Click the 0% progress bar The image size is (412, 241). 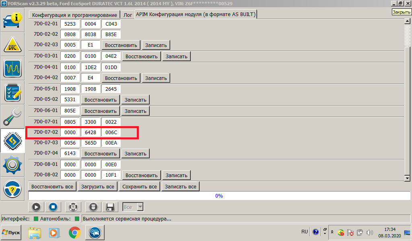coord(219,196)
